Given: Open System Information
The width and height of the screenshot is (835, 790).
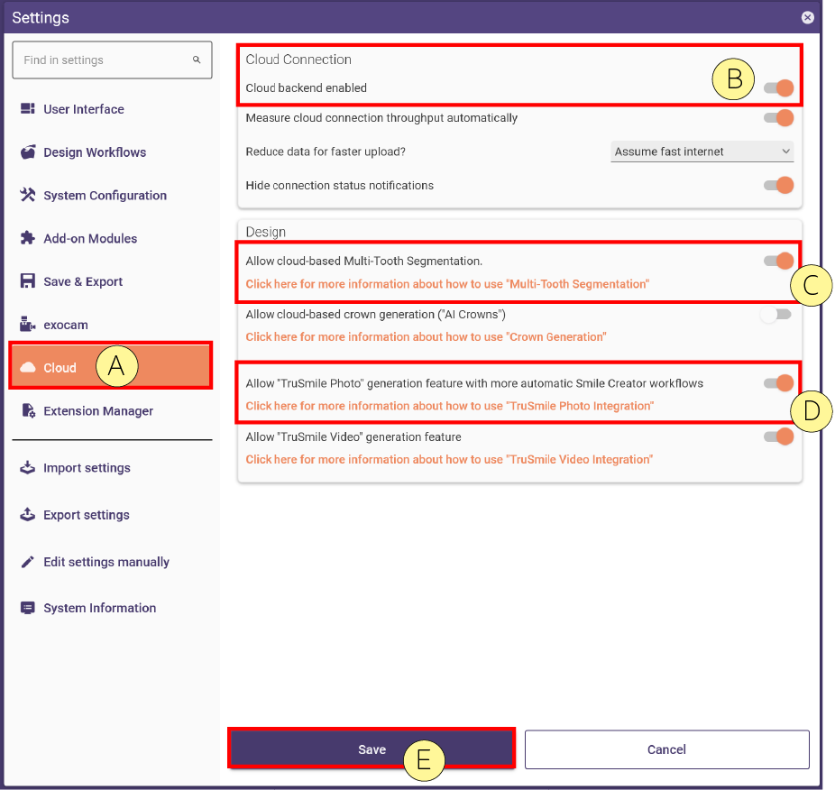Looking at the screenshot, I should coord(99,609).
